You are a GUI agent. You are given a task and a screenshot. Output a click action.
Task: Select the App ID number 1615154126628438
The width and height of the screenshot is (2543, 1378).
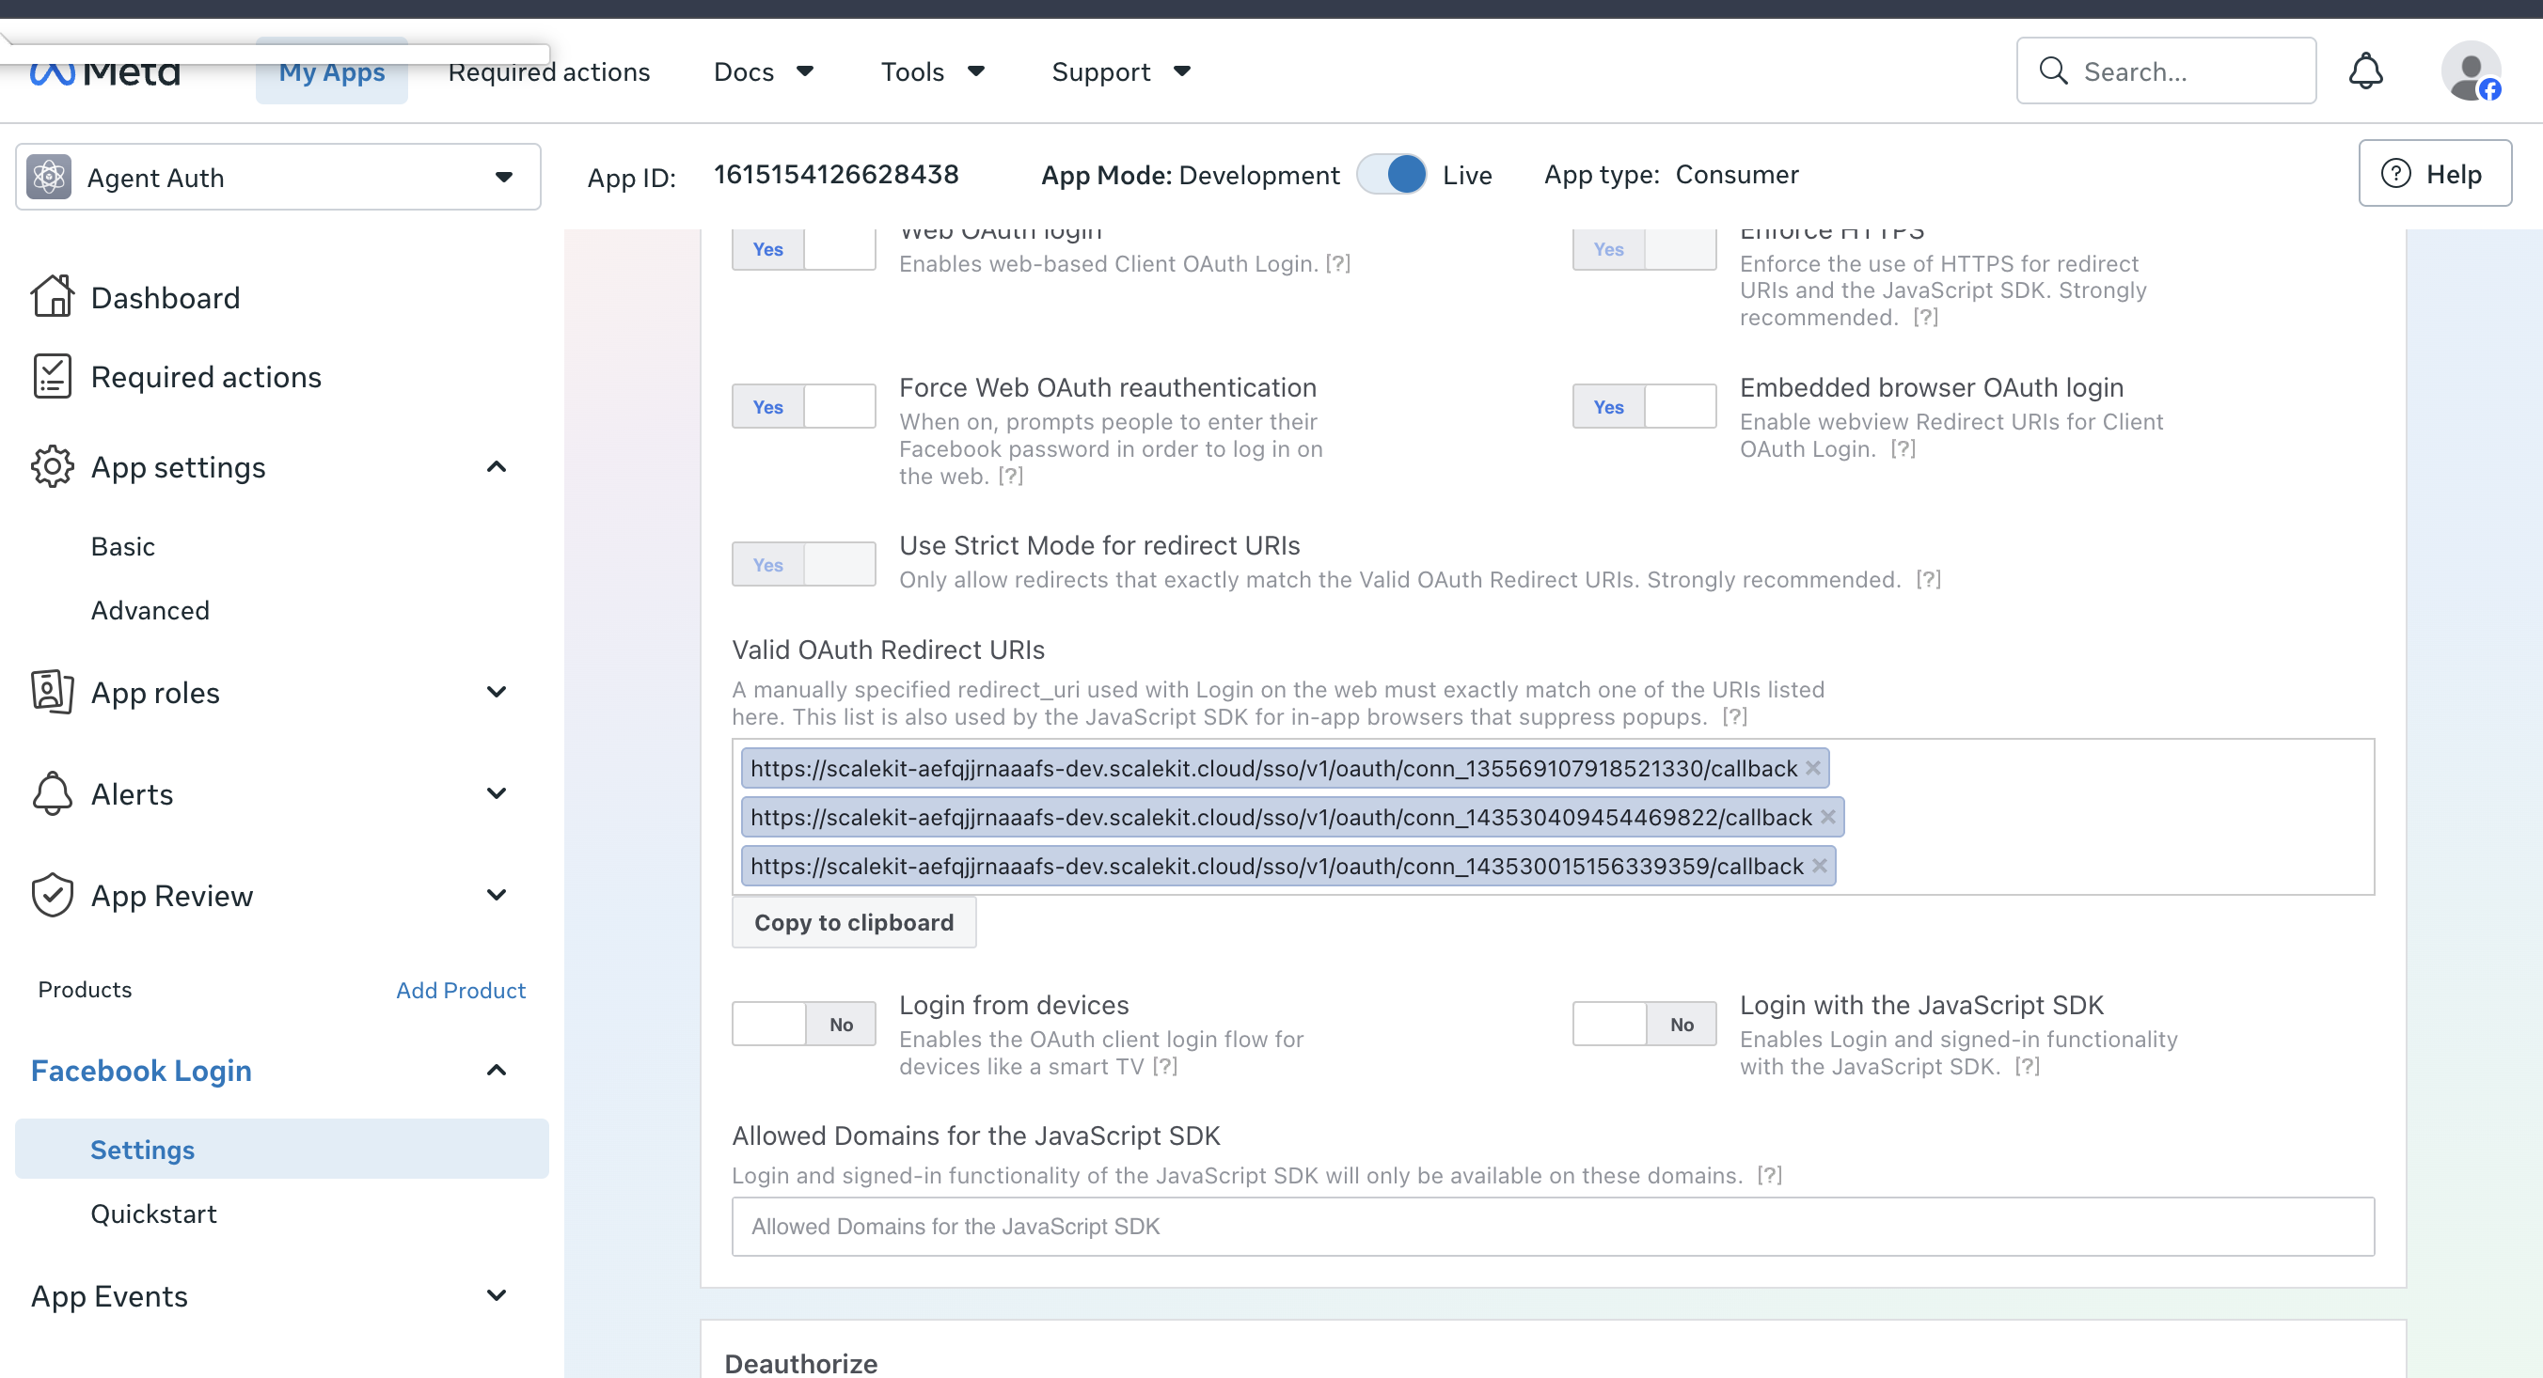(836, 175)
